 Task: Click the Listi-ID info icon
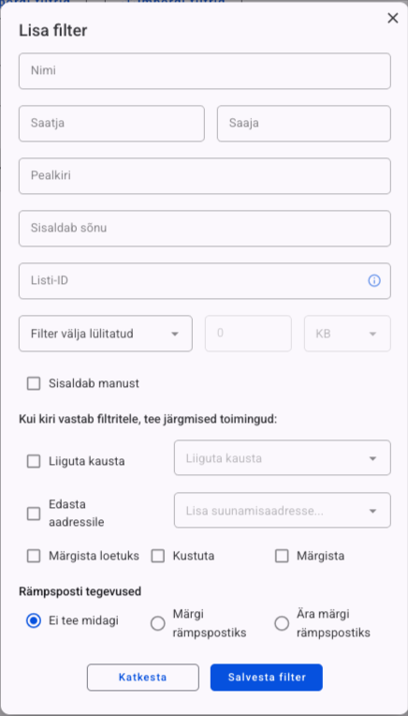pos(373,280)
